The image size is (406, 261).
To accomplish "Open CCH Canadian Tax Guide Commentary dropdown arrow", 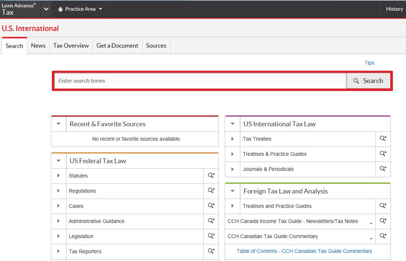I will 371,239.
